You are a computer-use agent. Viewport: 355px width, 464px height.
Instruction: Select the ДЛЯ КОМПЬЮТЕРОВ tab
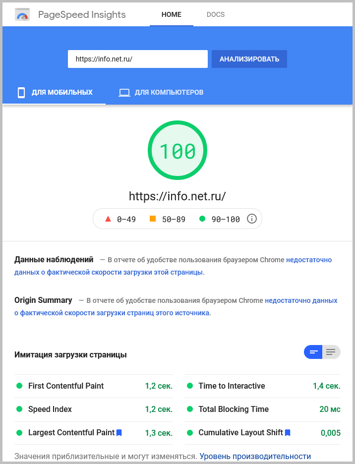click(x=160, y=92)
